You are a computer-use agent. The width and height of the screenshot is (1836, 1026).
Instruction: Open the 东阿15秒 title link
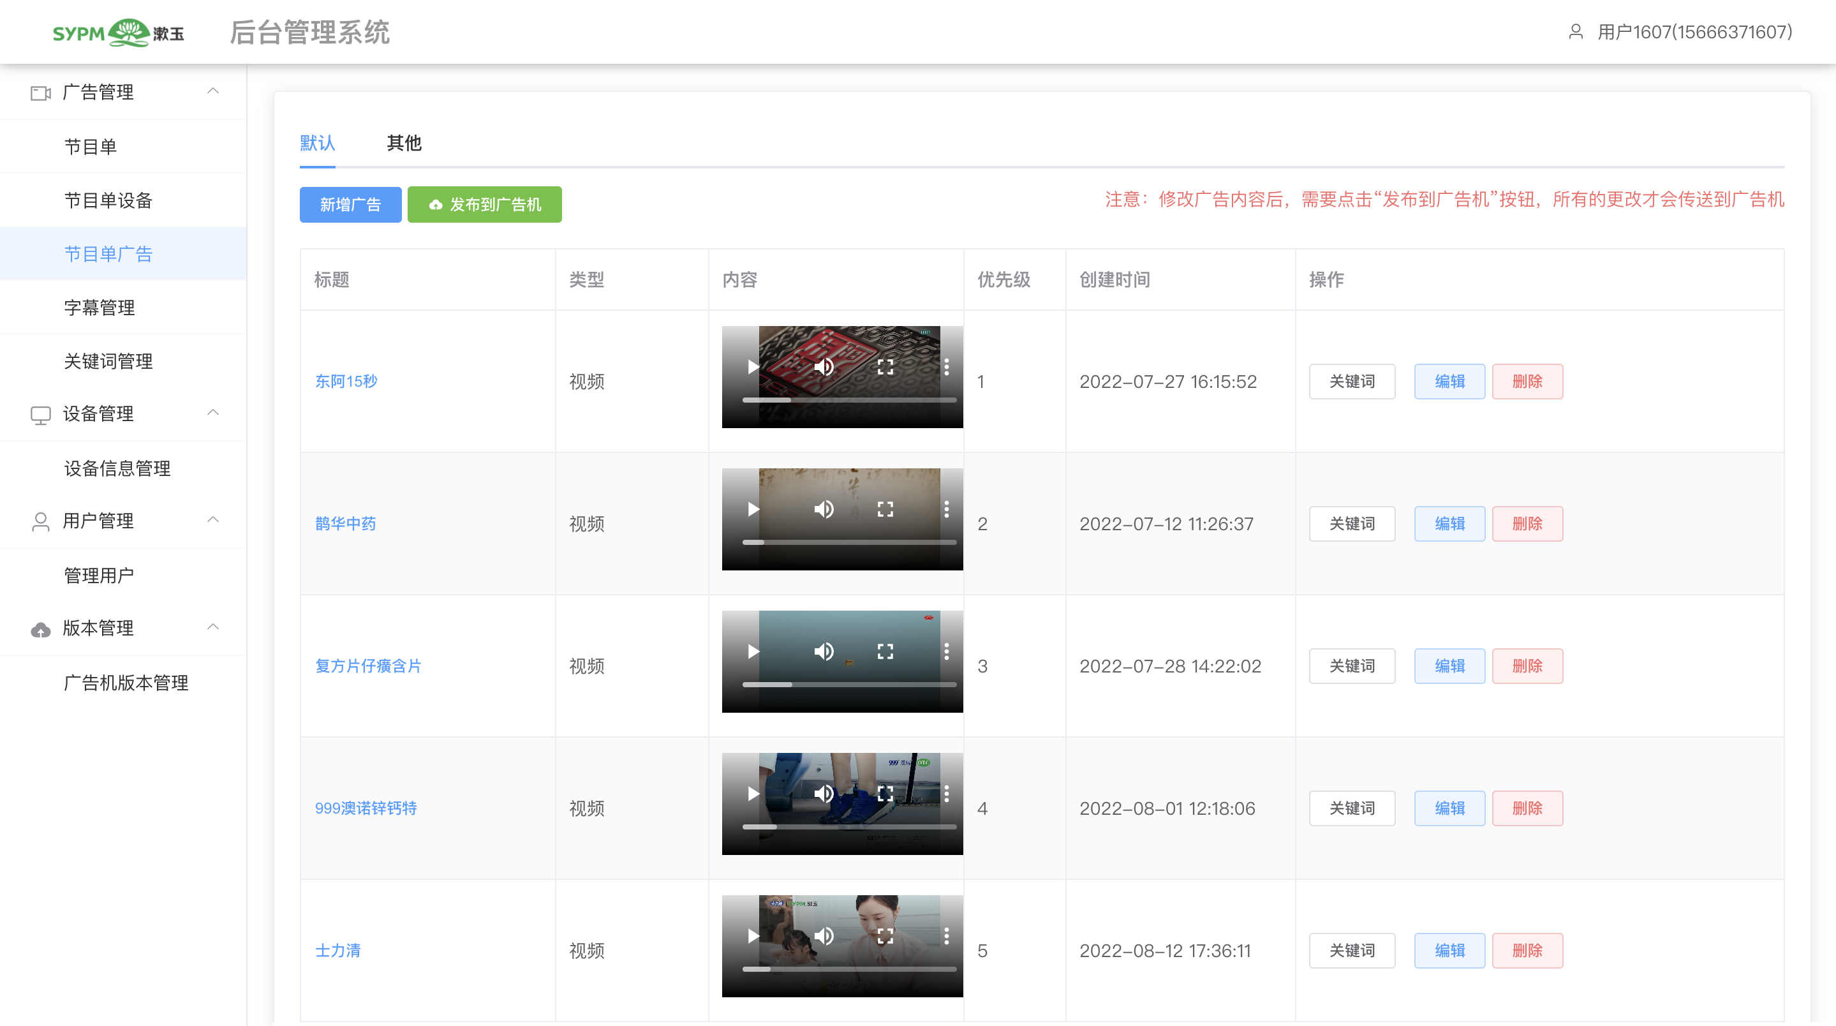pyautogui.click(x=346, y=382)
